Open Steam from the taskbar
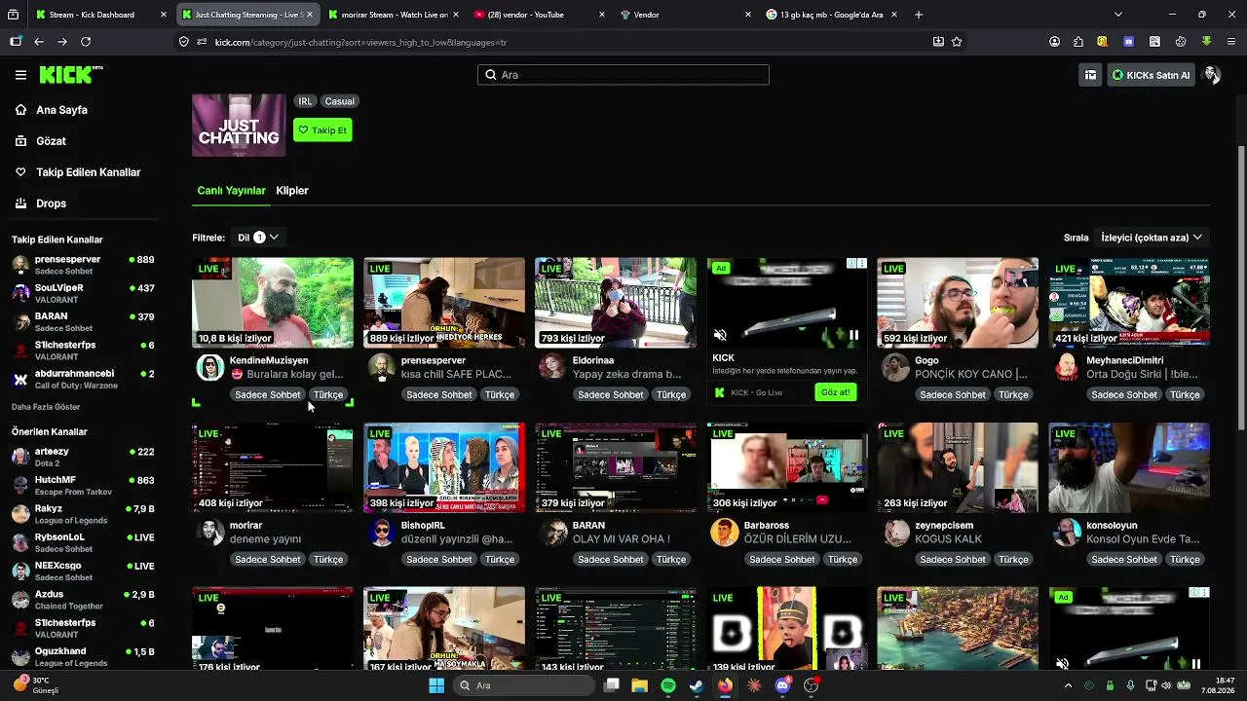This screenshot has height=701, width=1247. pyautogui.click(x=696, y=685)
